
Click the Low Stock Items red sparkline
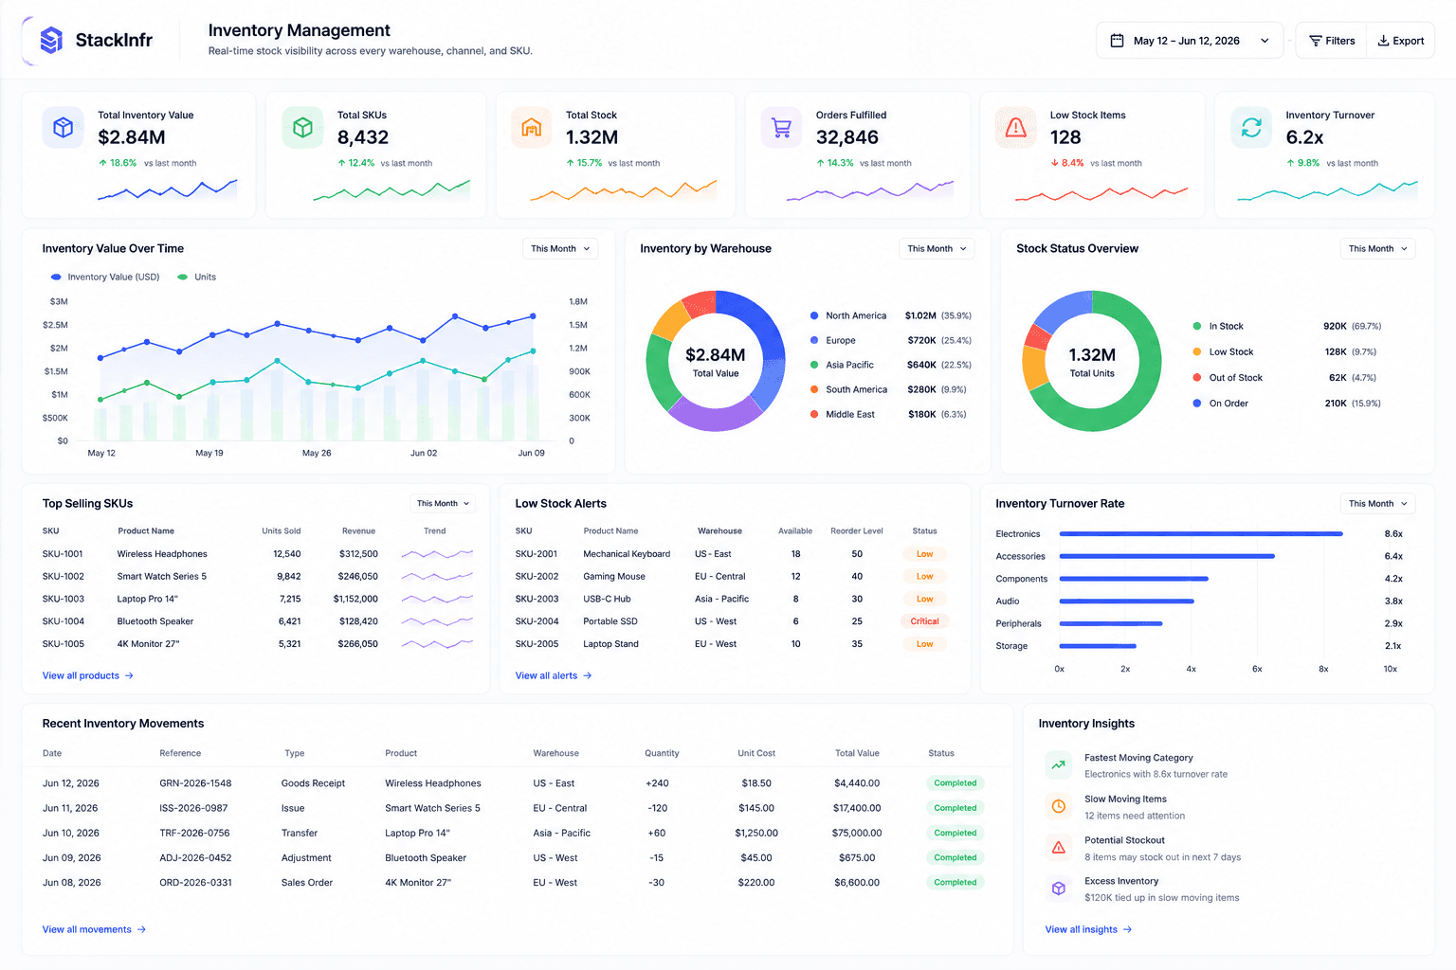[x=1101, y=193]
